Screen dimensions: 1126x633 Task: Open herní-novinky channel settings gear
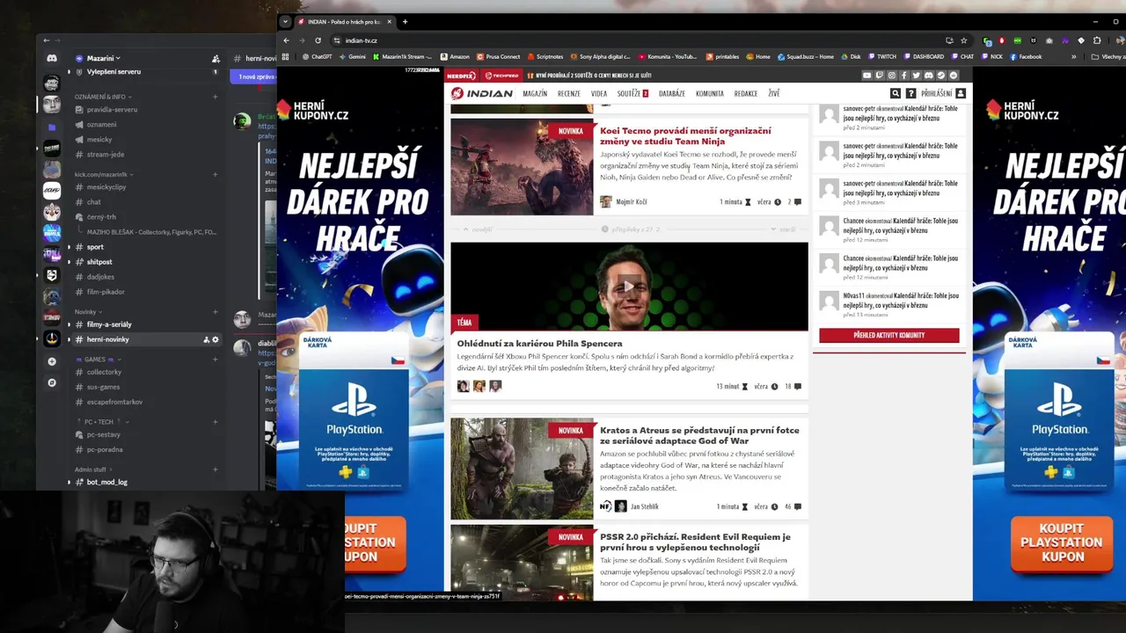[216, 339]
